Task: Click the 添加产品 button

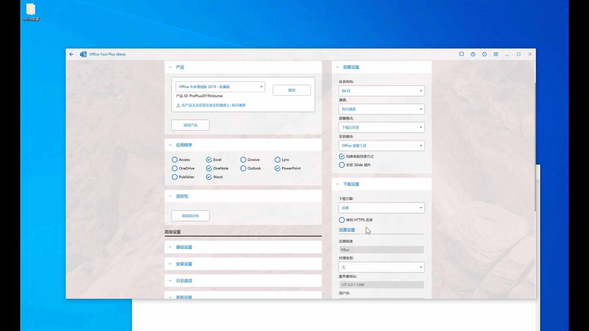Action: click(191, 125)
